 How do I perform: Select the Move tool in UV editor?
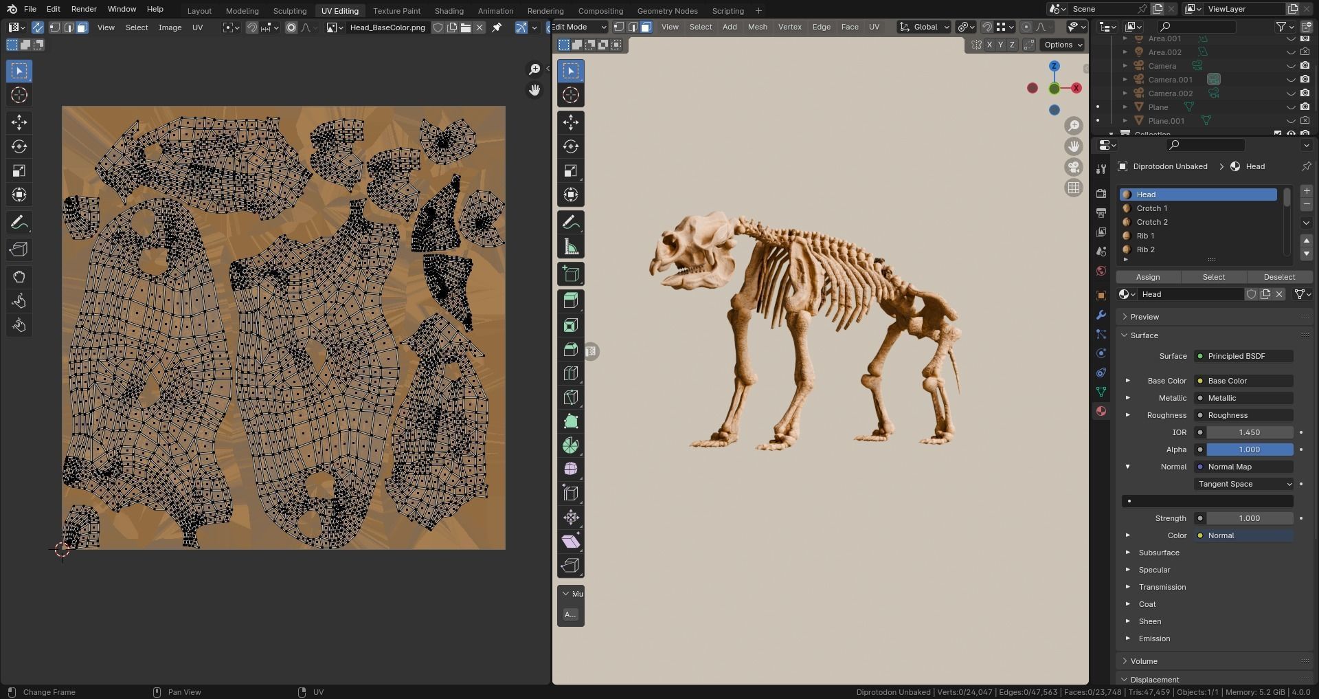coord(19,122)
